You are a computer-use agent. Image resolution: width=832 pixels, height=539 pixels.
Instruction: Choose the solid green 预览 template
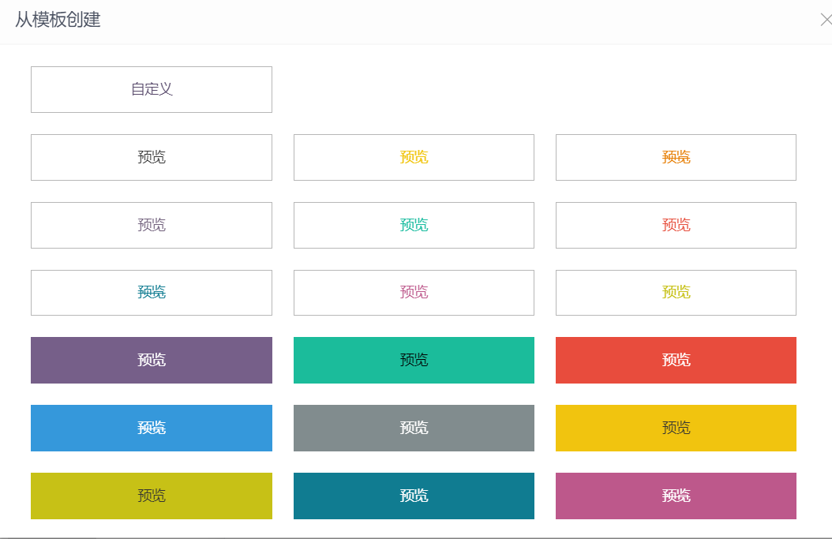(x=414, y=360)
